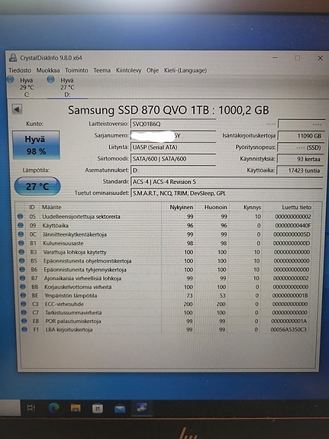Screen dimensions: 329x439
Task: Select Uudelleensijoitettuja sektoreita attribute row
Action: tap(166, 216)
